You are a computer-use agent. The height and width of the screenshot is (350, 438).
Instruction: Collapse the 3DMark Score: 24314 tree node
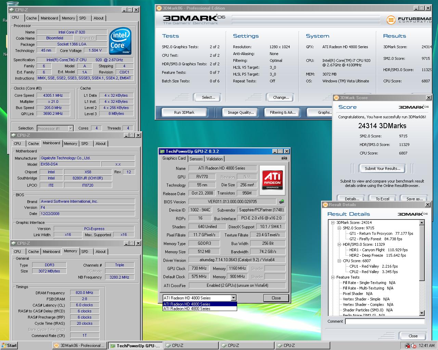pos(333,223)
